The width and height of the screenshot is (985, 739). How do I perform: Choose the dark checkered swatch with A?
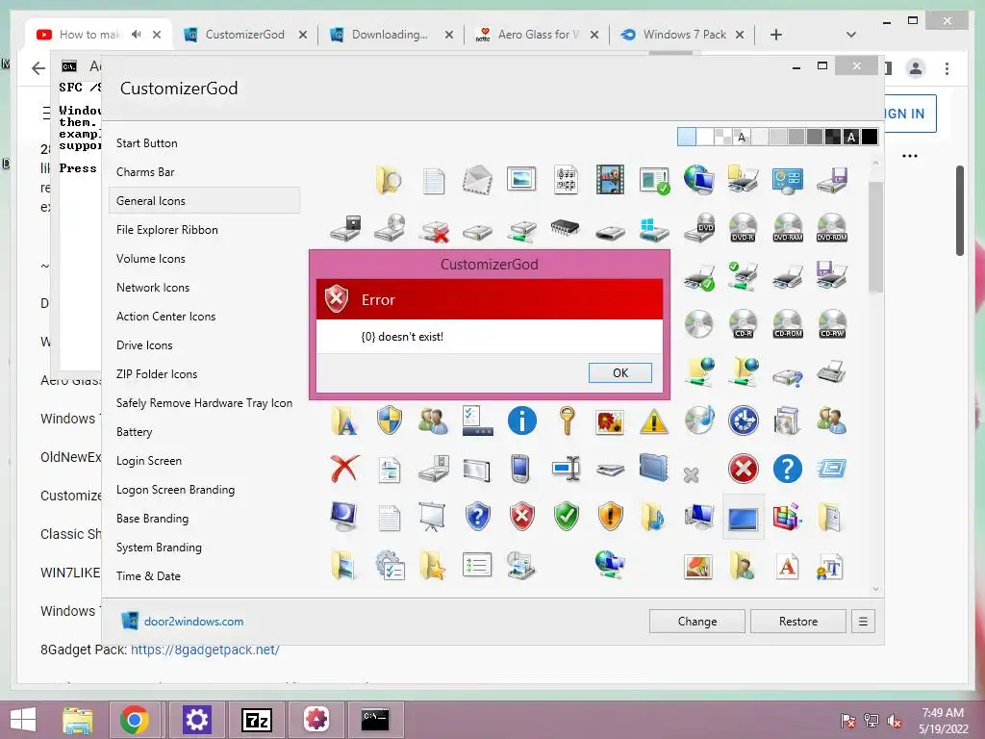click(x=851, y=137)
